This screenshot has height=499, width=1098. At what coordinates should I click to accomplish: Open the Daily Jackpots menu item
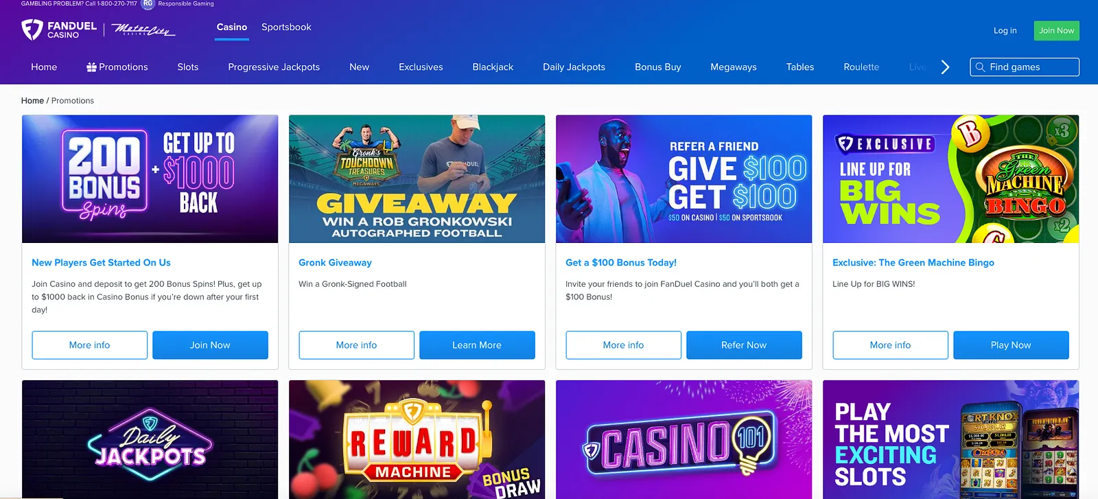click(x=574, y=67)
